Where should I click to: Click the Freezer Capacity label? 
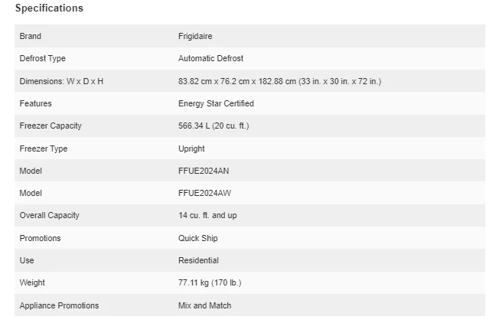[51, 126]
